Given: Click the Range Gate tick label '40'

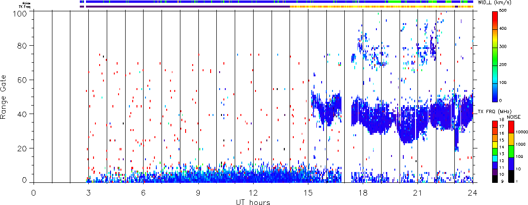Looking at the screenshot, I should (x=23, y=114).
